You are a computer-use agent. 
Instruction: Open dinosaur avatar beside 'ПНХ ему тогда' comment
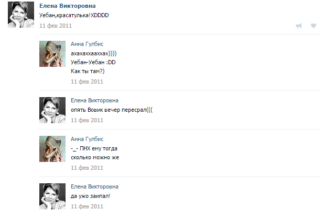[x=52, y=149]
